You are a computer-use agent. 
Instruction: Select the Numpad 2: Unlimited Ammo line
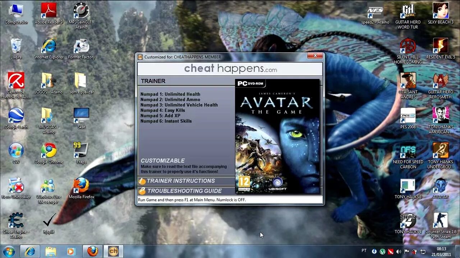[170, 100]
